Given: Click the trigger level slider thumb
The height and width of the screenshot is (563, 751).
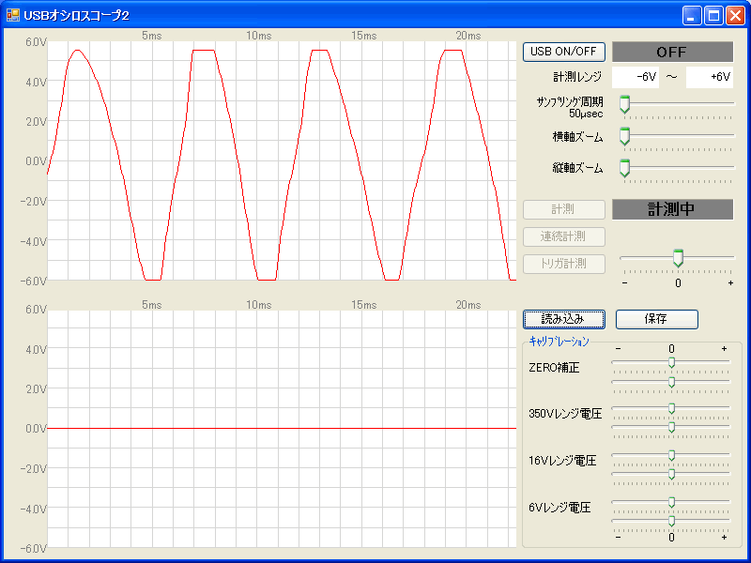Looking at the screenshot, I should pyautogui.click(x=678, y=259).
